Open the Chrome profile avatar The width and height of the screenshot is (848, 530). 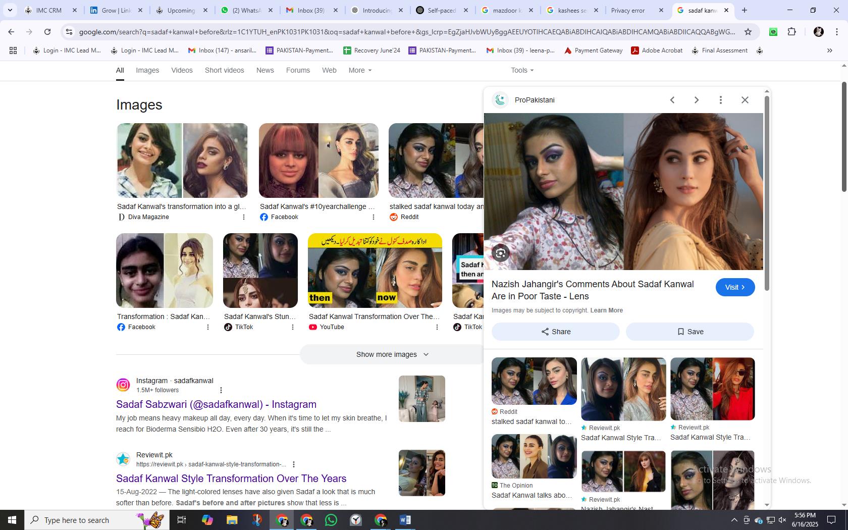click(818, 32)
